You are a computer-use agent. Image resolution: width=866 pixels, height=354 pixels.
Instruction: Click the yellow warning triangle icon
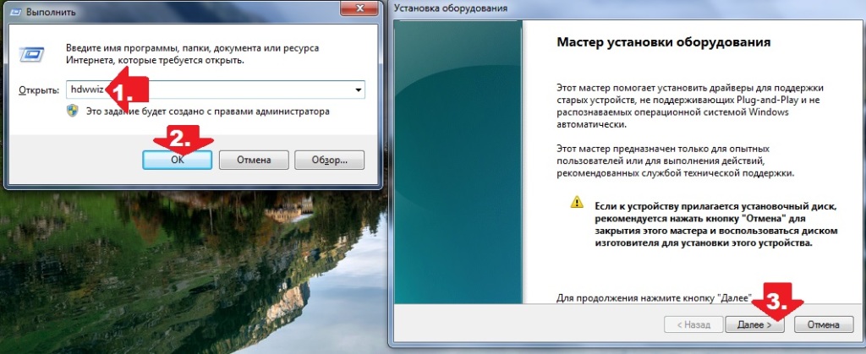(x=577, y=202)
